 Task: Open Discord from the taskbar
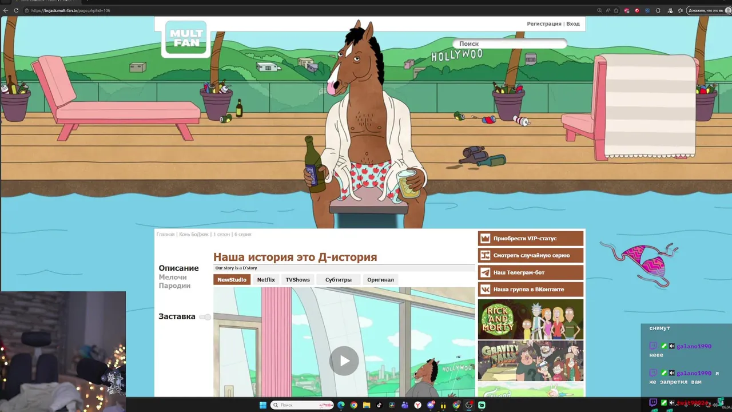[431, 405]
